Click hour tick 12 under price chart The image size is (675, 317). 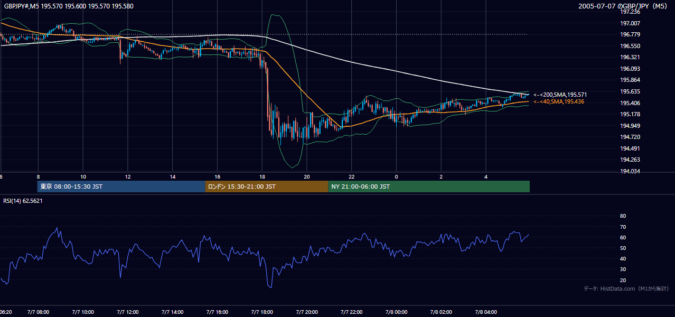[128, 176]
